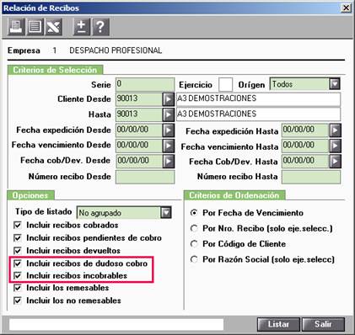Open date picker for Fecha expedición Desde
355x335 pixels.
(x=168, y=130)
